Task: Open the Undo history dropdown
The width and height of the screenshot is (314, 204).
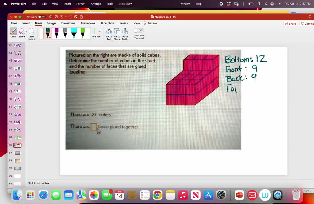Action: (x=65, y=17)
